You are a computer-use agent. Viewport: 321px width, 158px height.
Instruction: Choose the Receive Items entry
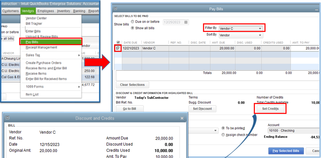pos(36,74)
